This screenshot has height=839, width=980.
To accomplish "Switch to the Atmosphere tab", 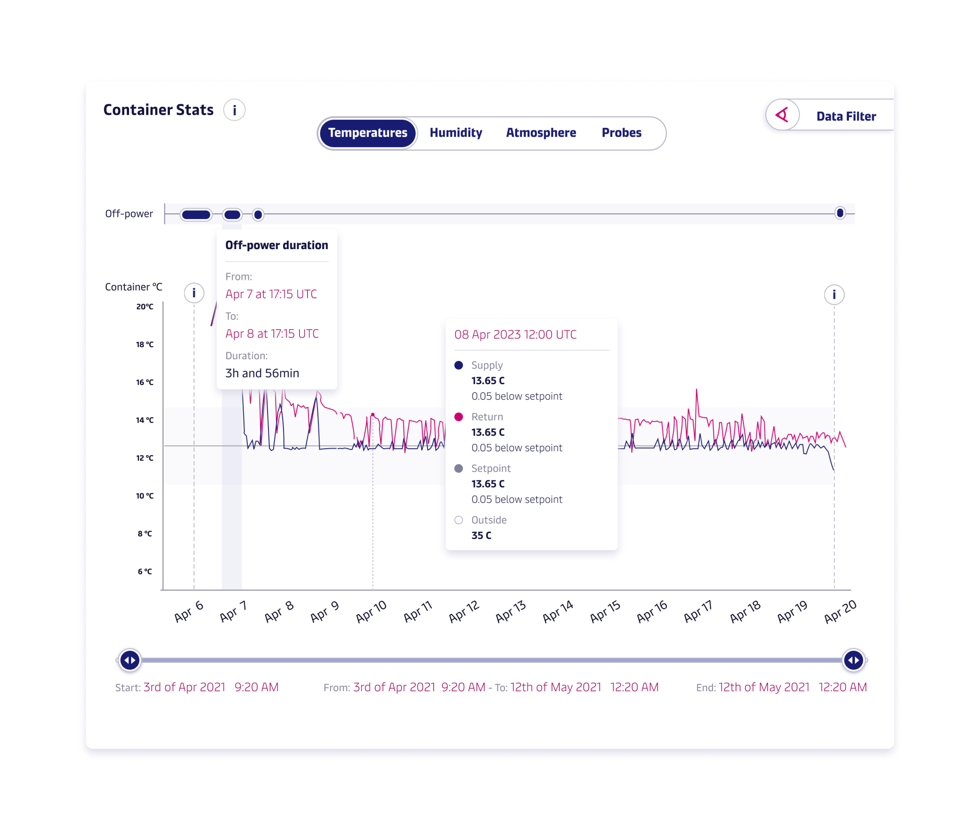I will click(540, 133).
